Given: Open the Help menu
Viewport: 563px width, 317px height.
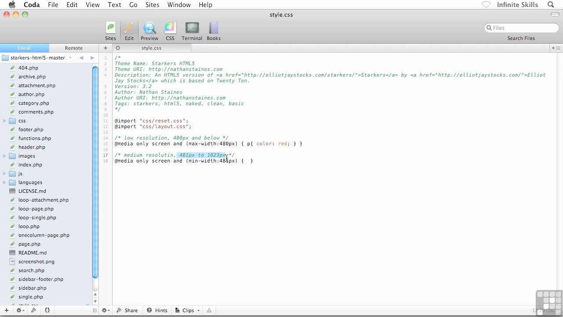Looking at the screenshot, I should coord(205,5).
